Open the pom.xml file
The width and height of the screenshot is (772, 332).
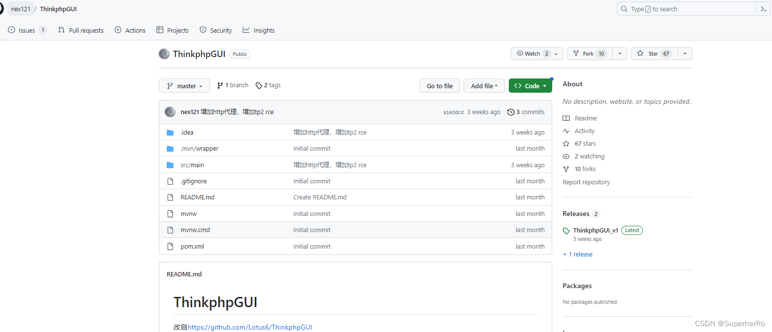click(192, 247)
